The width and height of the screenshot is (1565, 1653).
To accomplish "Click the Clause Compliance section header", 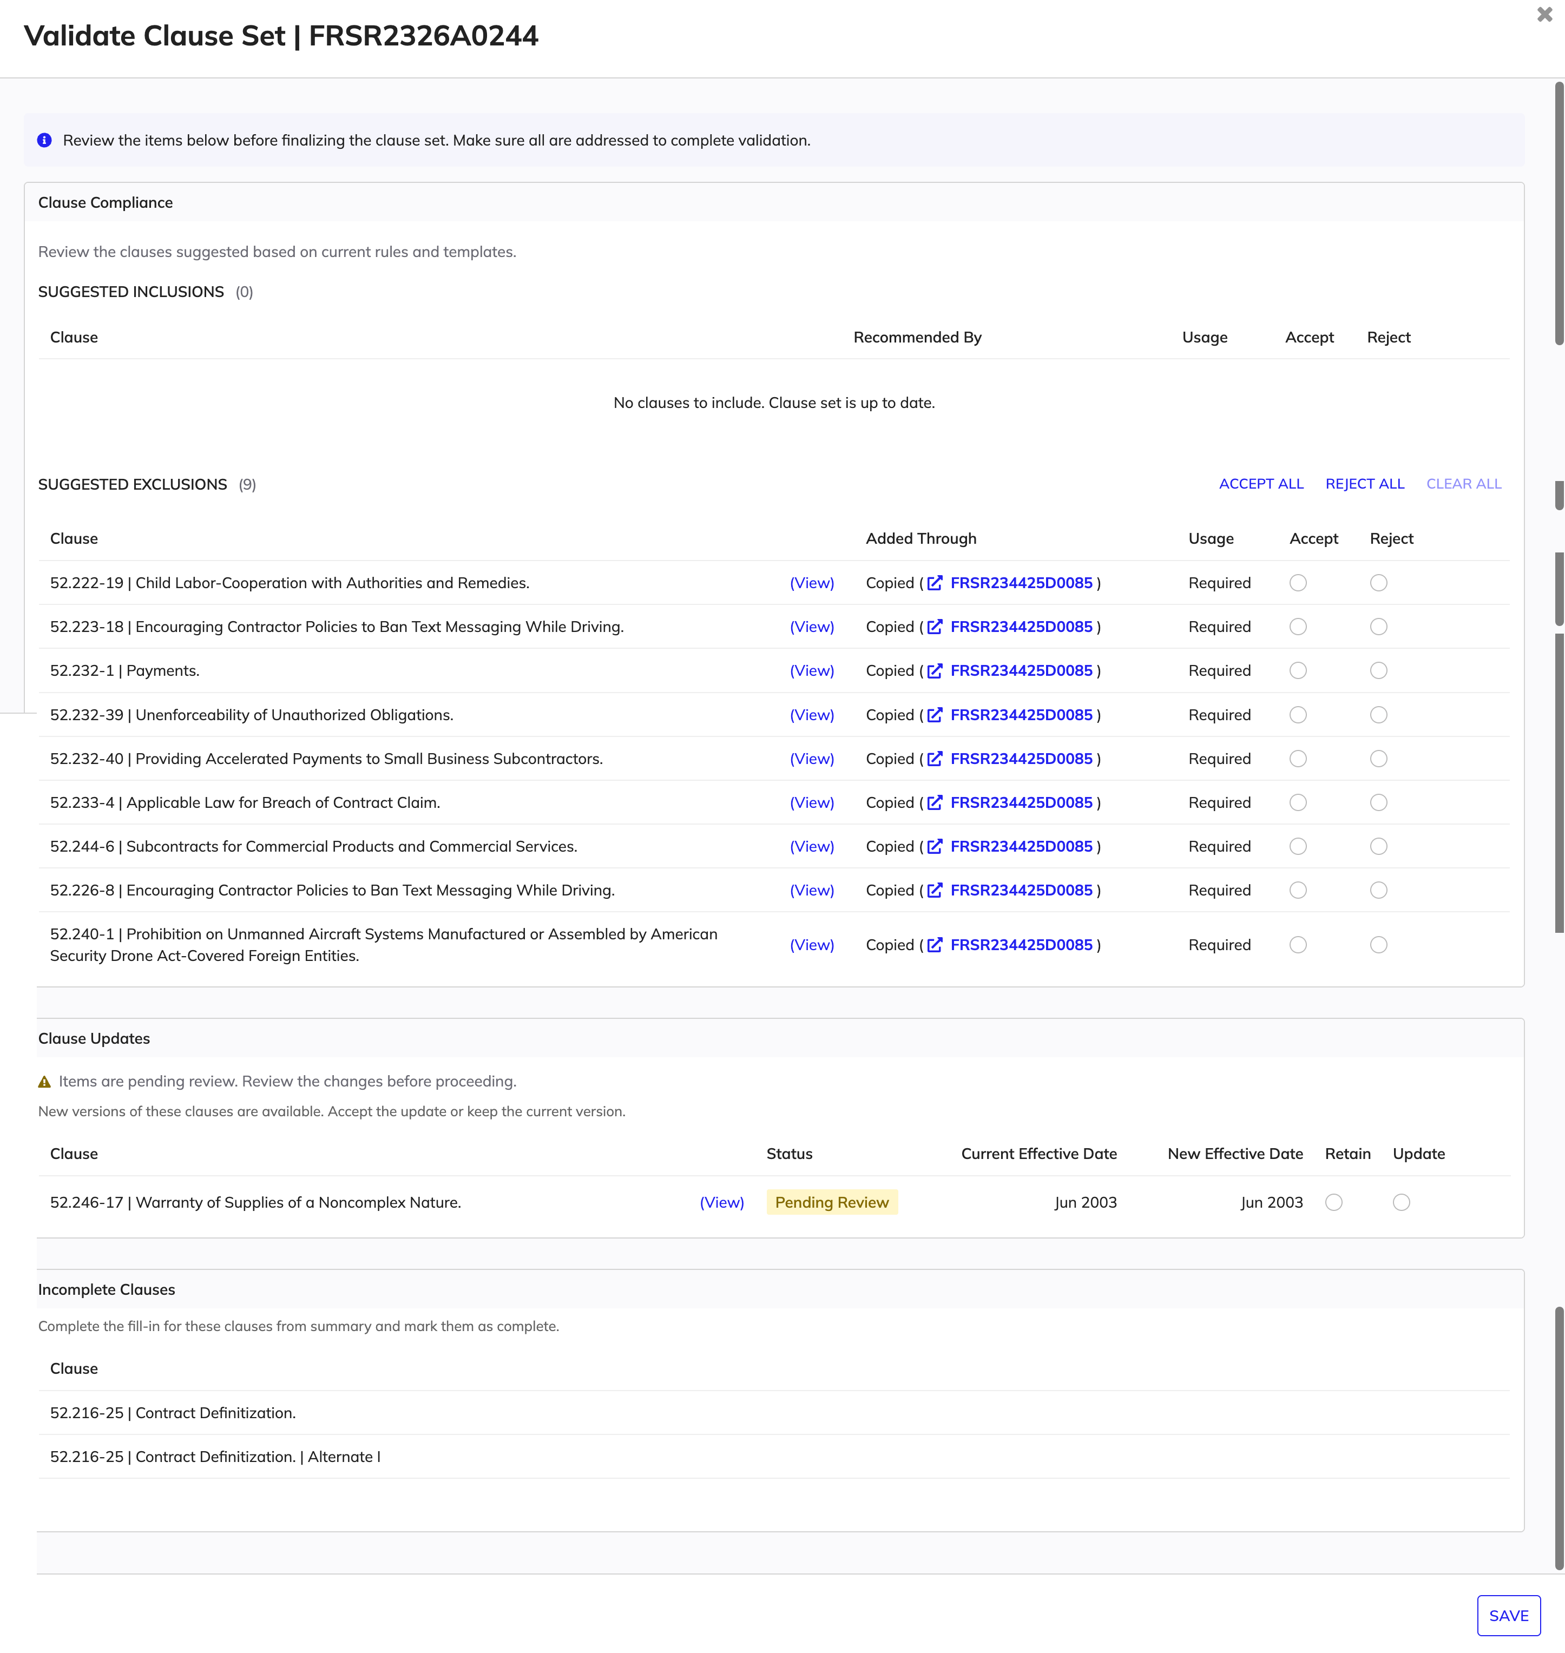I will (x=773, y=203).
